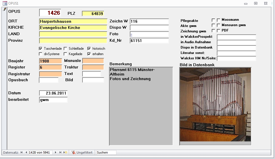275x159 pixels.
Task: Tick the PDF checkbox
Action: click(219, 30)
